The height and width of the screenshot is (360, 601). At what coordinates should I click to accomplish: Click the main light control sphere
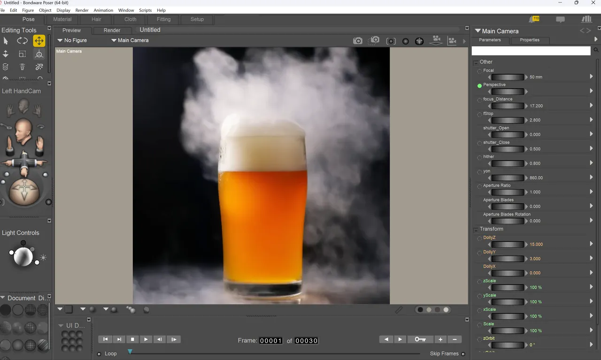[23, 256]
